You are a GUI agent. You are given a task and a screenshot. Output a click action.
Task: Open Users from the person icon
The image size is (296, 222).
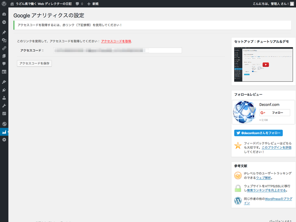(4, 98)
